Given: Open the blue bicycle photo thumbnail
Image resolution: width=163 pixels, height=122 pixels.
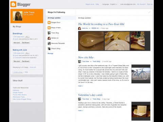Looking at the screenshot, I should 141,74.
